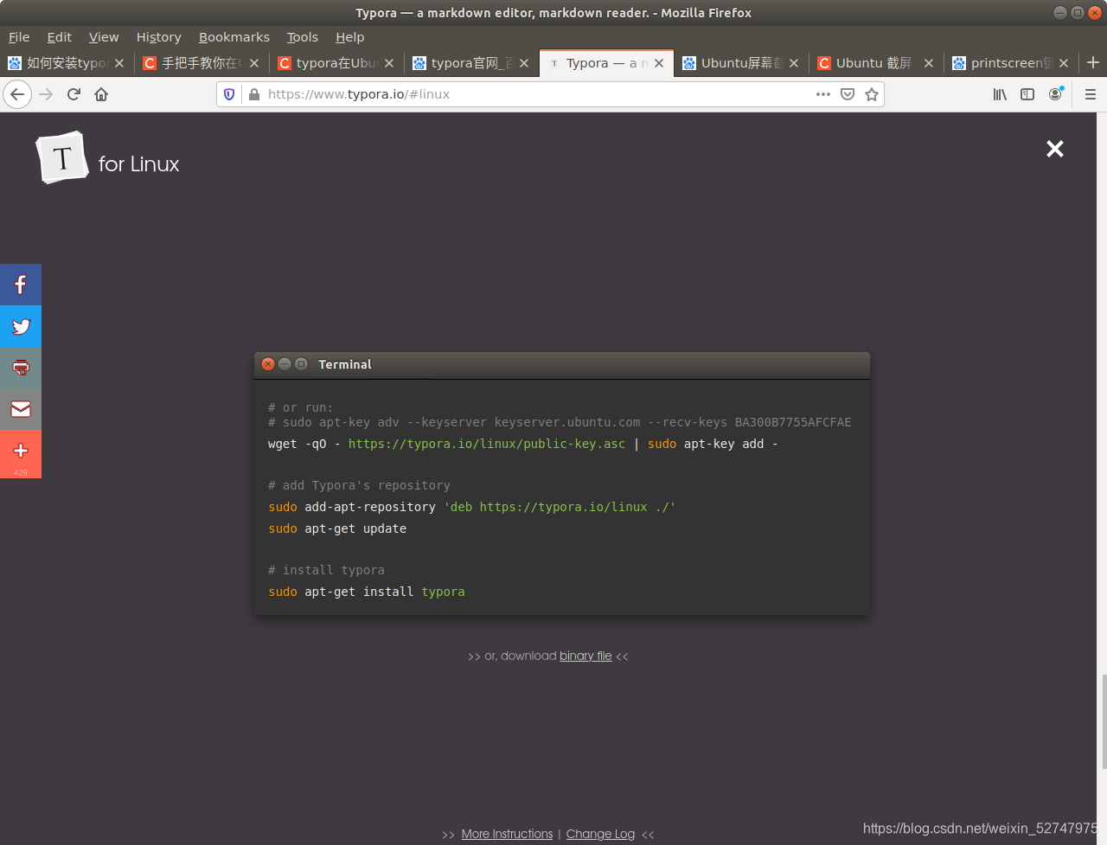Close the printscreen tab
Image resolution: width=1107 pixels, height=845 pixels.
click(x=1064, y=63)
